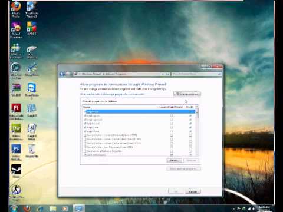Open the Adobe Flash (Fl) desktop icon
The width and height of the screenshot is (283, 212).
16,111
